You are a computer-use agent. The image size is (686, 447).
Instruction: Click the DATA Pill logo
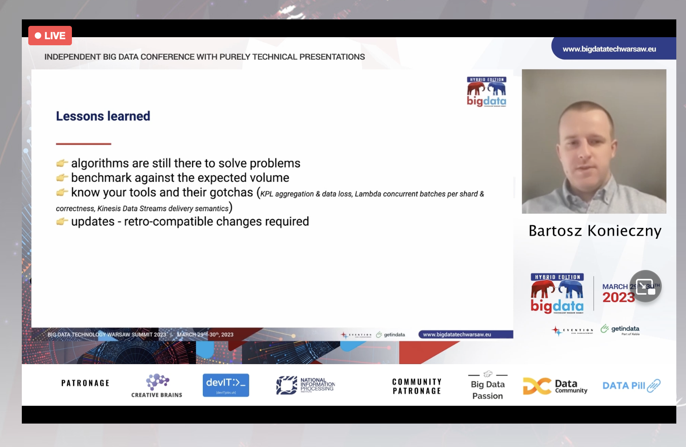pos(631,386)
